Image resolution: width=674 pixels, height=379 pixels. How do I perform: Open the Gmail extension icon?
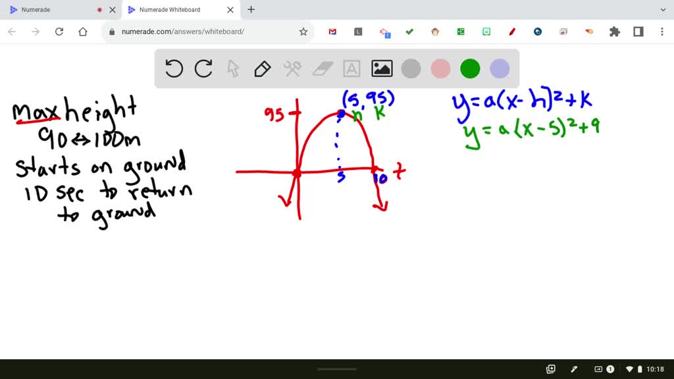pos(332,31)
